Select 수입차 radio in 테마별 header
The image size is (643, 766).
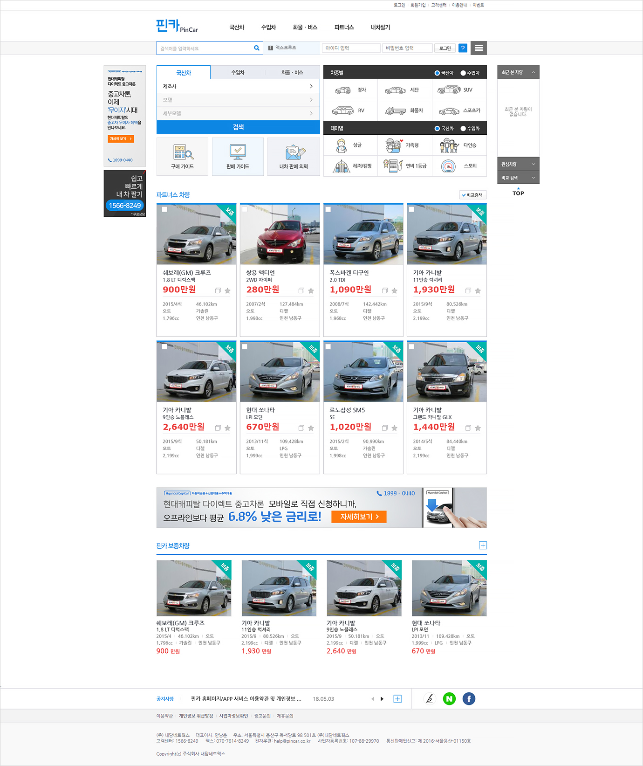pos(463,129)
